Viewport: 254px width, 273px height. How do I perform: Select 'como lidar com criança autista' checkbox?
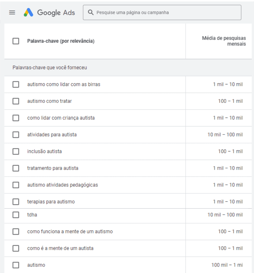(x=16, y=118)
